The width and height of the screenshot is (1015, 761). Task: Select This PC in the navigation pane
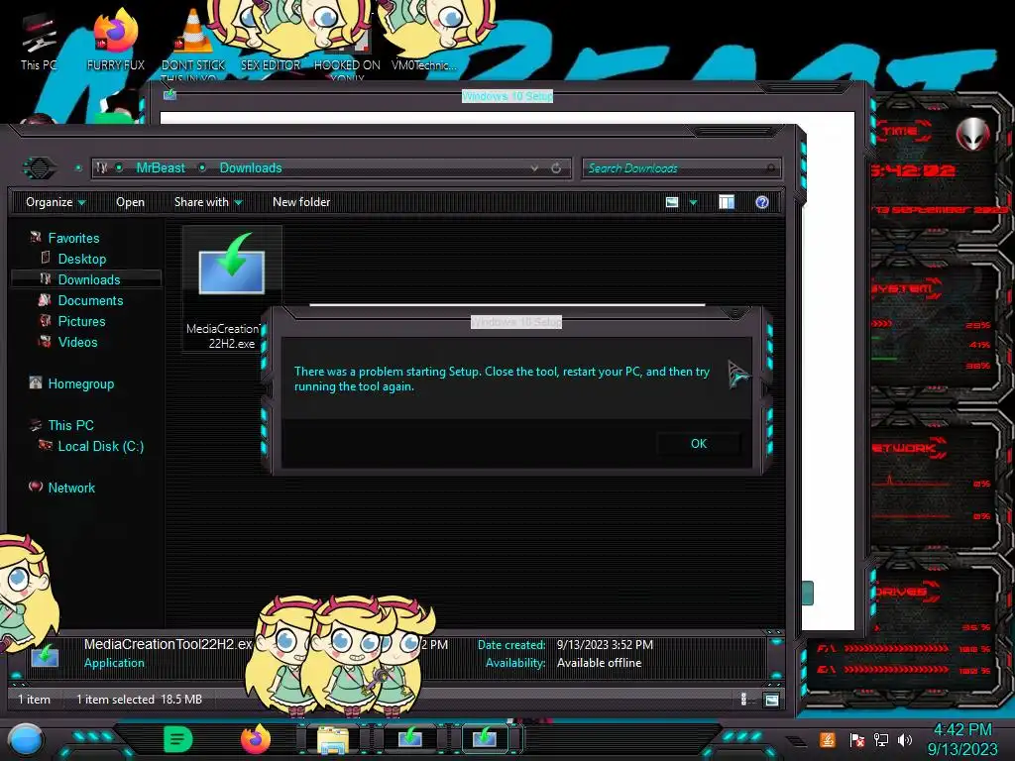tap(70, 425)
